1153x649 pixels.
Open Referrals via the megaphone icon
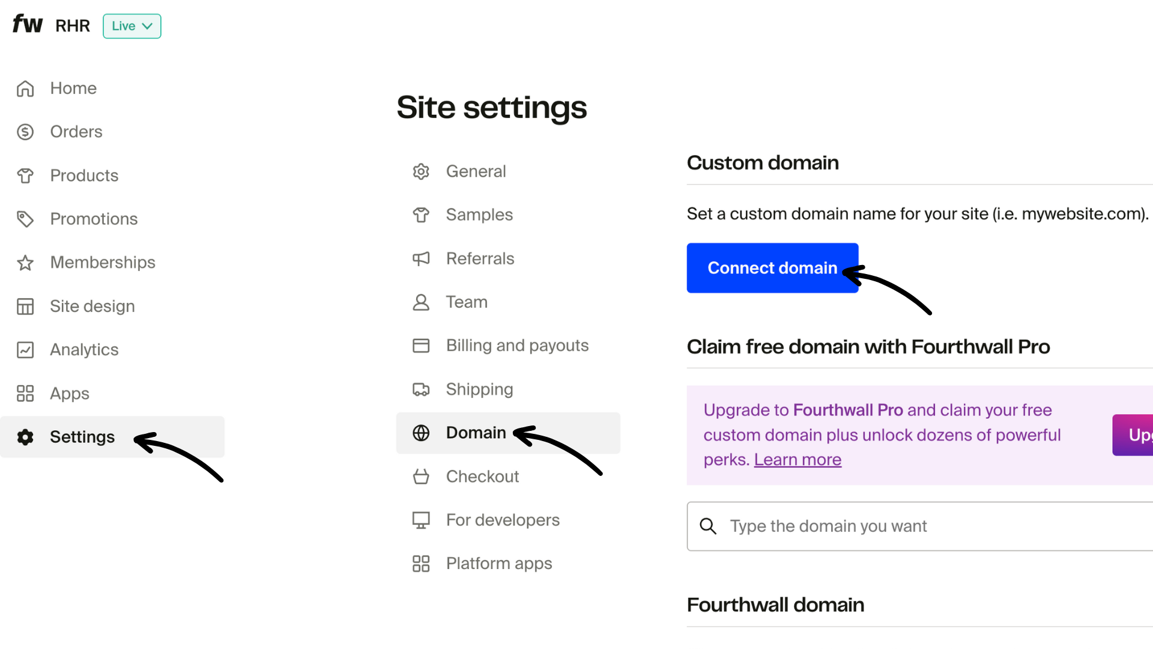(x=421, y=258)
